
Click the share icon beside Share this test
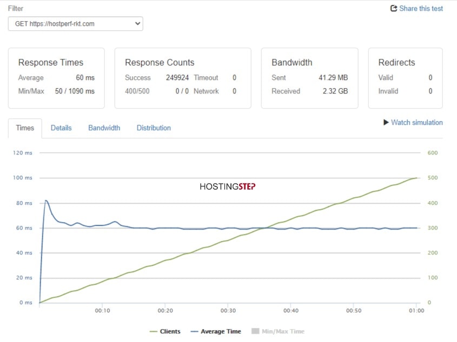point(394,8)
